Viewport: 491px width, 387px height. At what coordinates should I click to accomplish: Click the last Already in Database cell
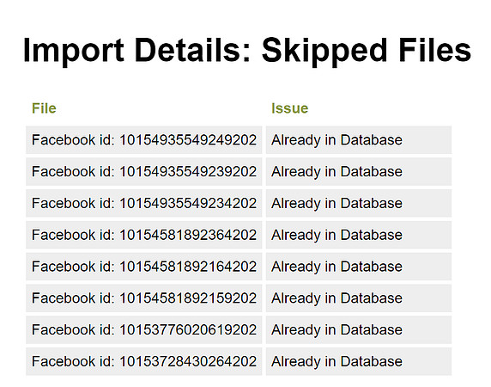[359, 361]
